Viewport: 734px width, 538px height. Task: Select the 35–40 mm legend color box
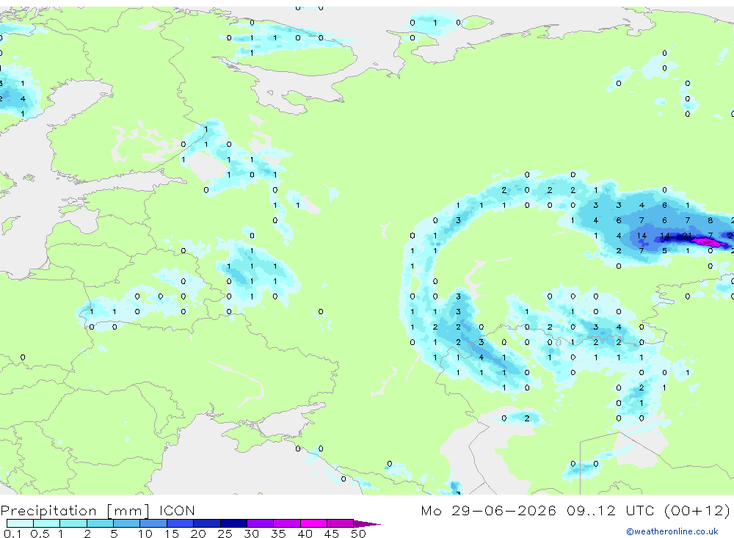(287, 523)
